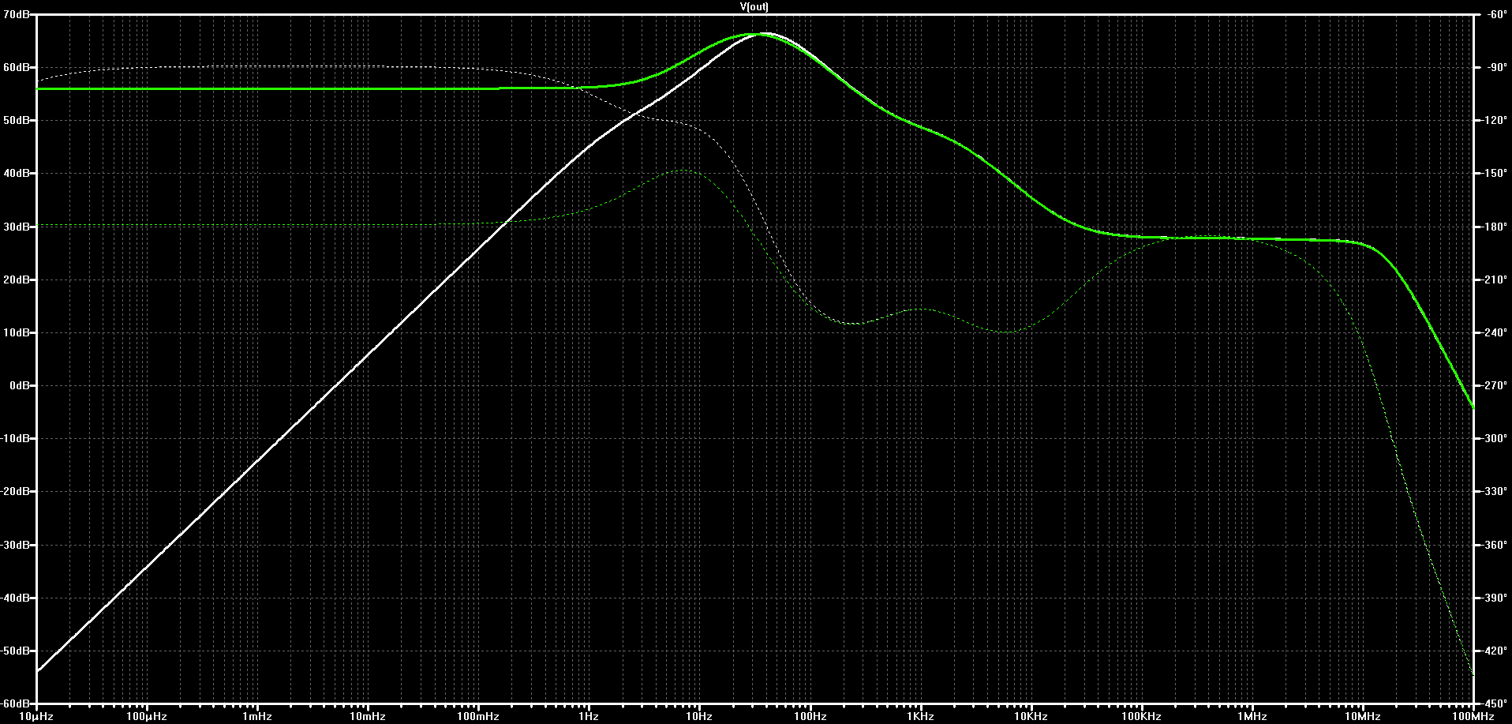Click the 1MHz horizontal axis label
This screenshot has height=724, width=1512.
pyautogui.click(x=1252, y=716)
